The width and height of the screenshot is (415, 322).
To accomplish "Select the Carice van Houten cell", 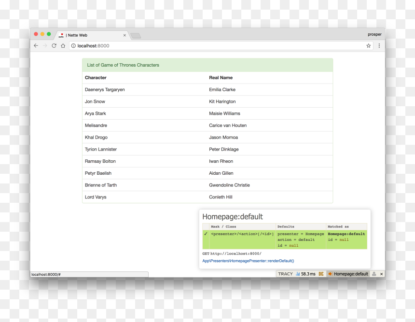I will [269, 125].
